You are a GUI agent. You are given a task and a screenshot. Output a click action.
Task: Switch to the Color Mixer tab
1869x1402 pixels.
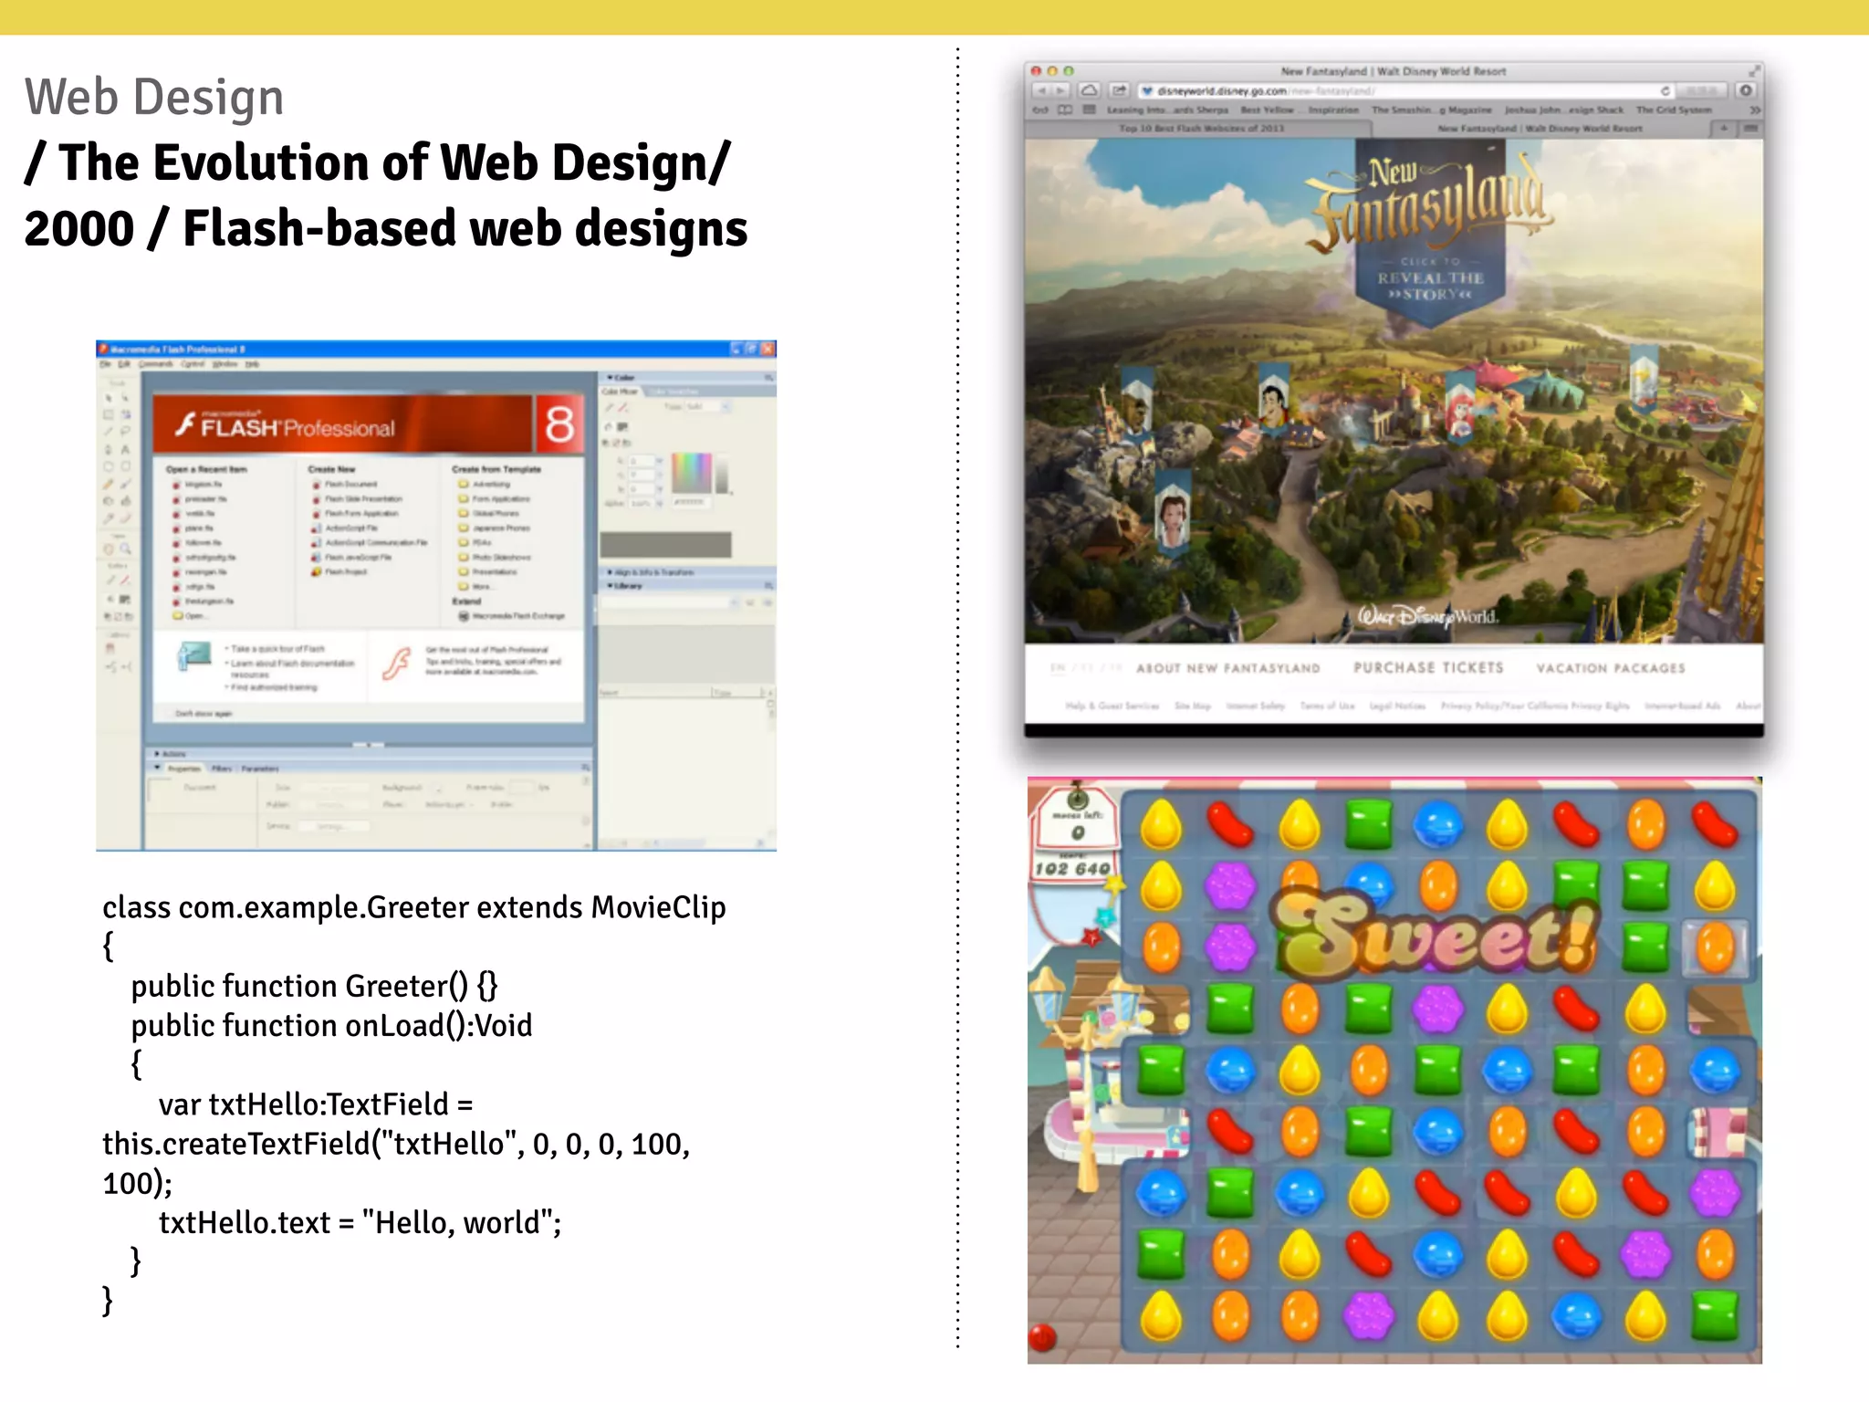click(x=621, y=392)
